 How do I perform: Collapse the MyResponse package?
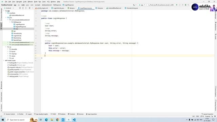10,22
